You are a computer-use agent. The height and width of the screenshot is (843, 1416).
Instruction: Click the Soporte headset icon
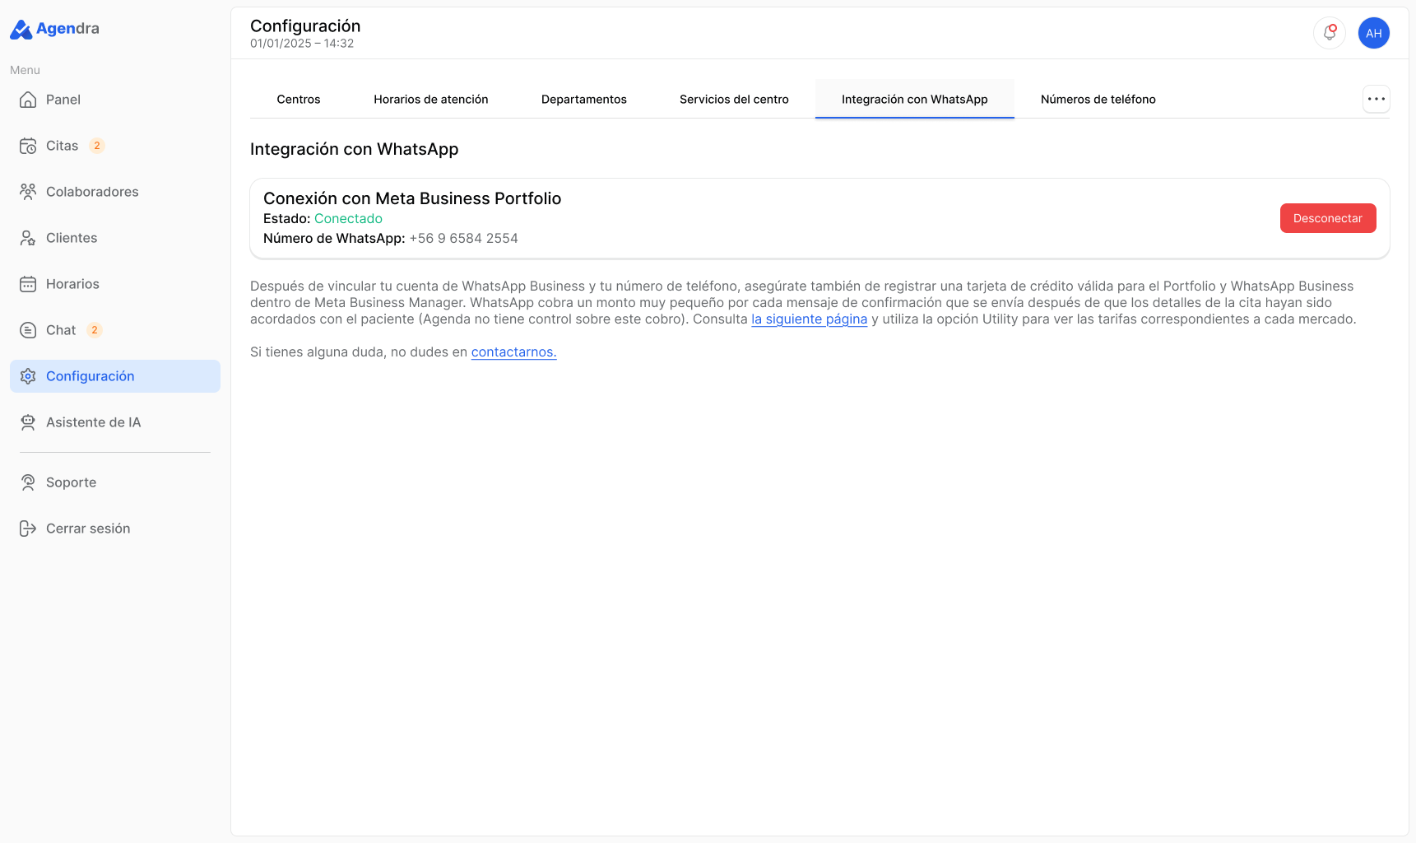[x=28, y=482]
